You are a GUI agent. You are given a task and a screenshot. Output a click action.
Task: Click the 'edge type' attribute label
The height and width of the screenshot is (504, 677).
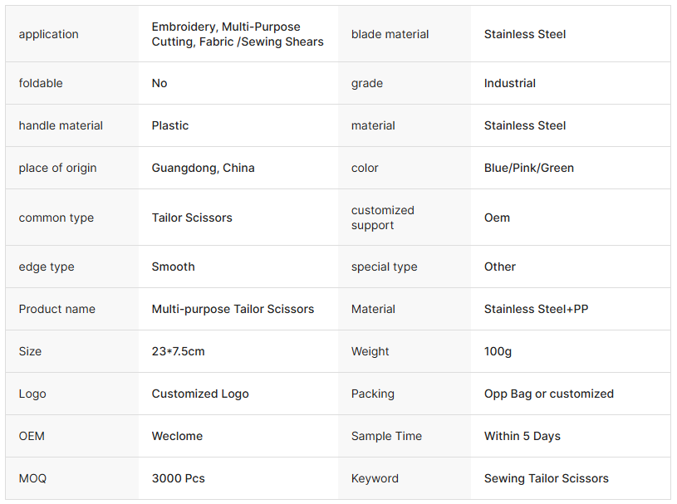point(47,267)
